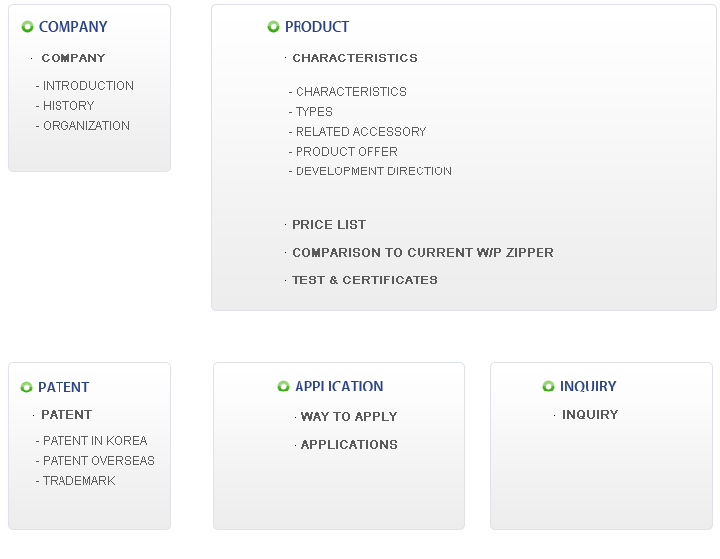The image size is (720, 559).
Task: Open the PATENT IN KOREA link
Action: (x=94, y=441)
